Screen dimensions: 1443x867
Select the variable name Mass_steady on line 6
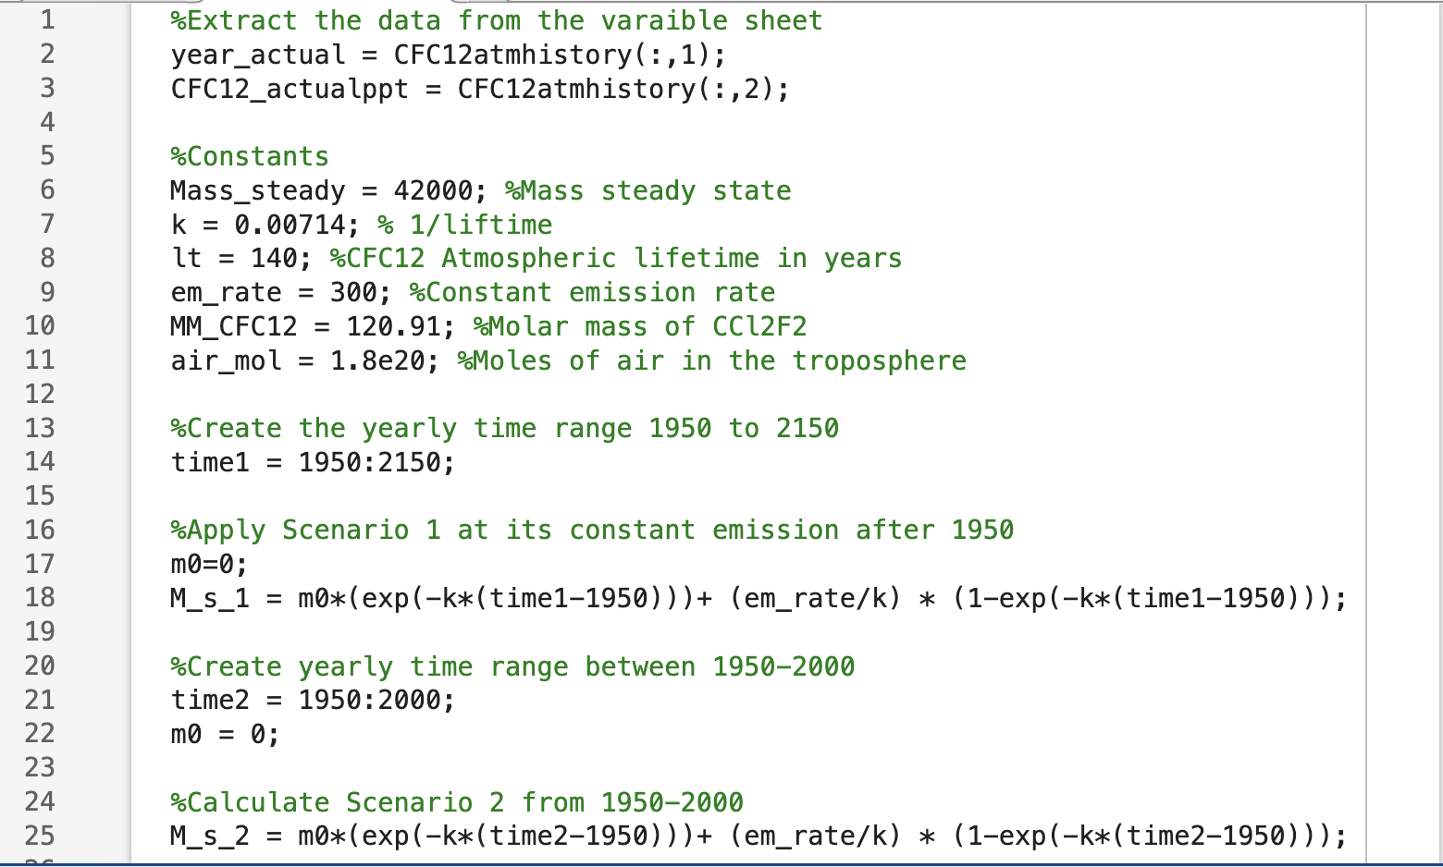tap(258, 190)
